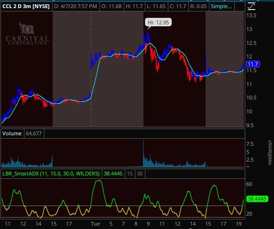Image resolution: width=274 pixels, height=229 pixels.
Task: Select the ADX threshold value 15 box
Action: pyautogui.click(x=130, y=174)
